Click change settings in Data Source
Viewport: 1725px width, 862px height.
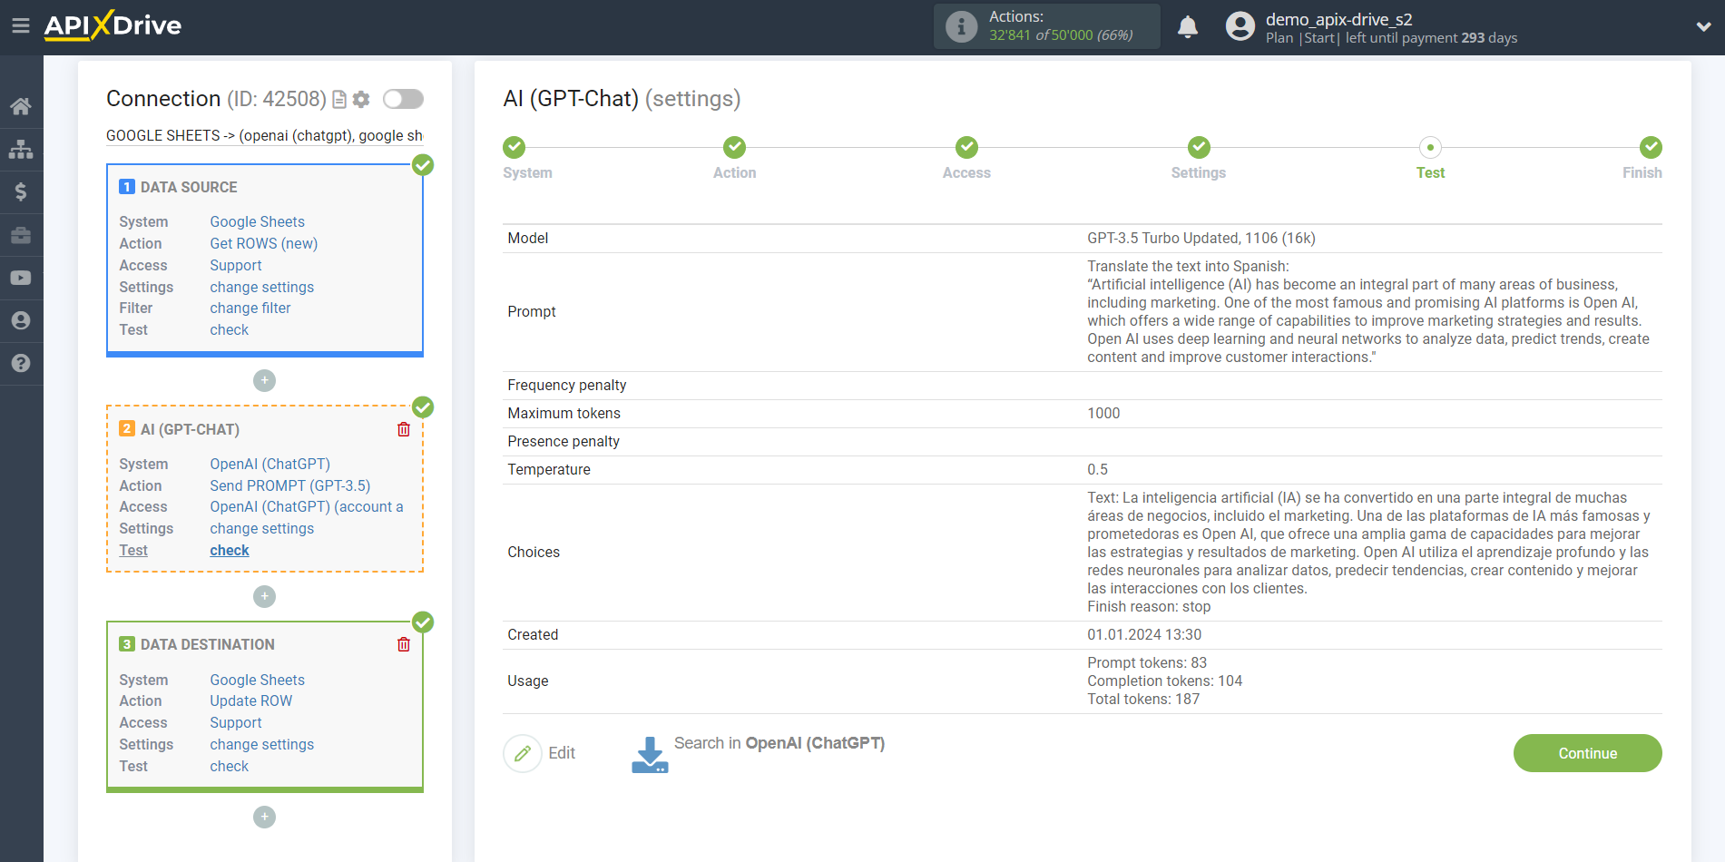pyautogui.click(x=261, y=287)
